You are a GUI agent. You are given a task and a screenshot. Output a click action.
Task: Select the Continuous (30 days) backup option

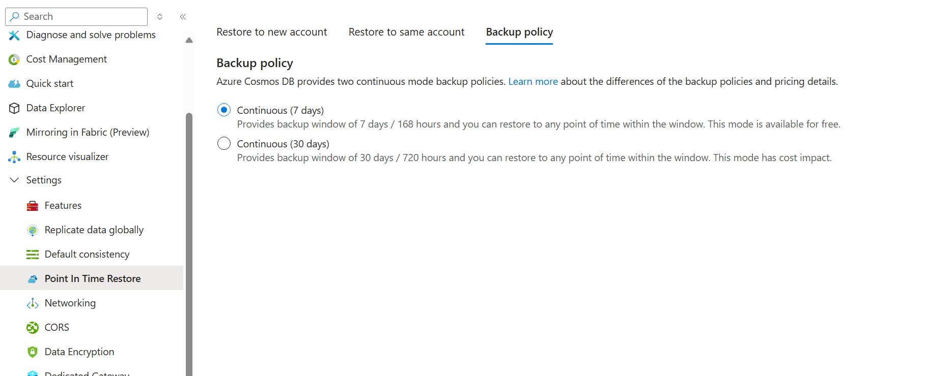pos(224,143)
